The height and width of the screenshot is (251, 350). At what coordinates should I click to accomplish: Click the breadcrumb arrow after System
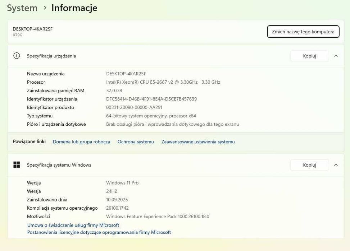(45, 8)
